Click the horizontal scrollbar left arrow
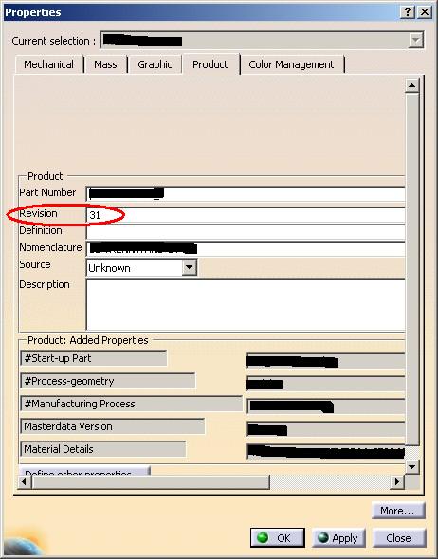Viewport: 438px width, 559px height. coord(25,482)
